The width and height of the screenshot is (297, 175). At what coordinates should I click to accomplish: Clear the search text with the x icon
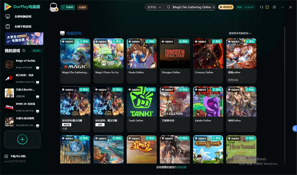[214, 7]
